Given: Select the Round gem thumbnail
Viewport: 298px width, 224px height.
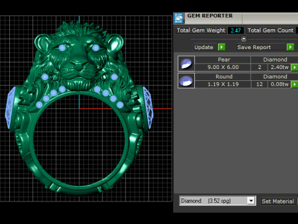Looking at the screenshot, I should [x=186, y=80].
